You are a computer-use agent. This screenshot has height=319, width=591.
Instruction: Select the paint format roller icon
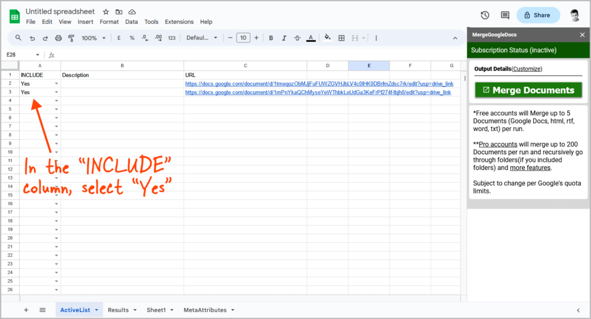(71, 38)
